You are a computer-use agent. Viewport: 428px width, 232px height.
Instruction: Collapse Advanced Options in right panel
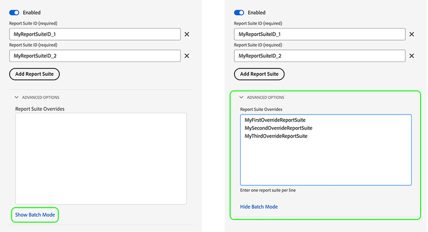click(241, 97)
